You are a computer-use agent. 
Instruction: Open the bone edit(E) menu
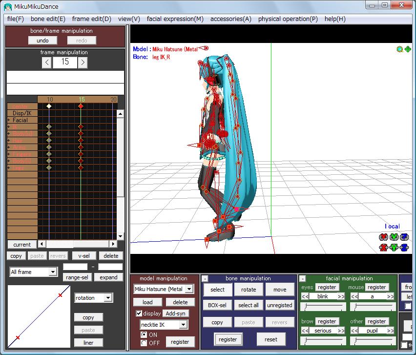[x=48, y=19]
